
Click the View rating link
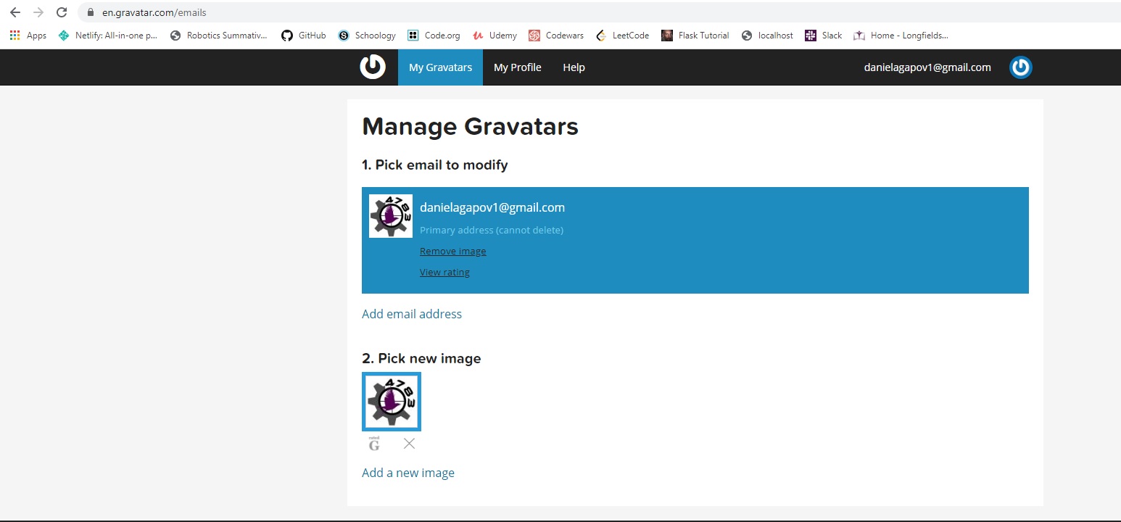click(444, 273)
